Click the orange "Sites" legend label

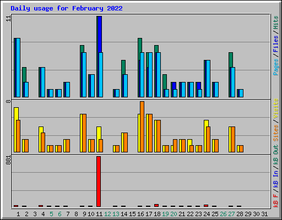pos(275,133)
